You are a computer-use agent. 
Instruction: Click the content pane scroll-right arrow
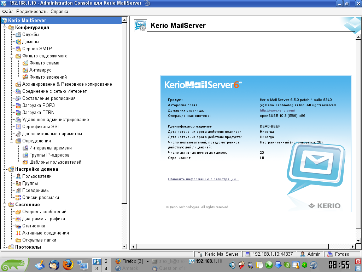point(352,246)
